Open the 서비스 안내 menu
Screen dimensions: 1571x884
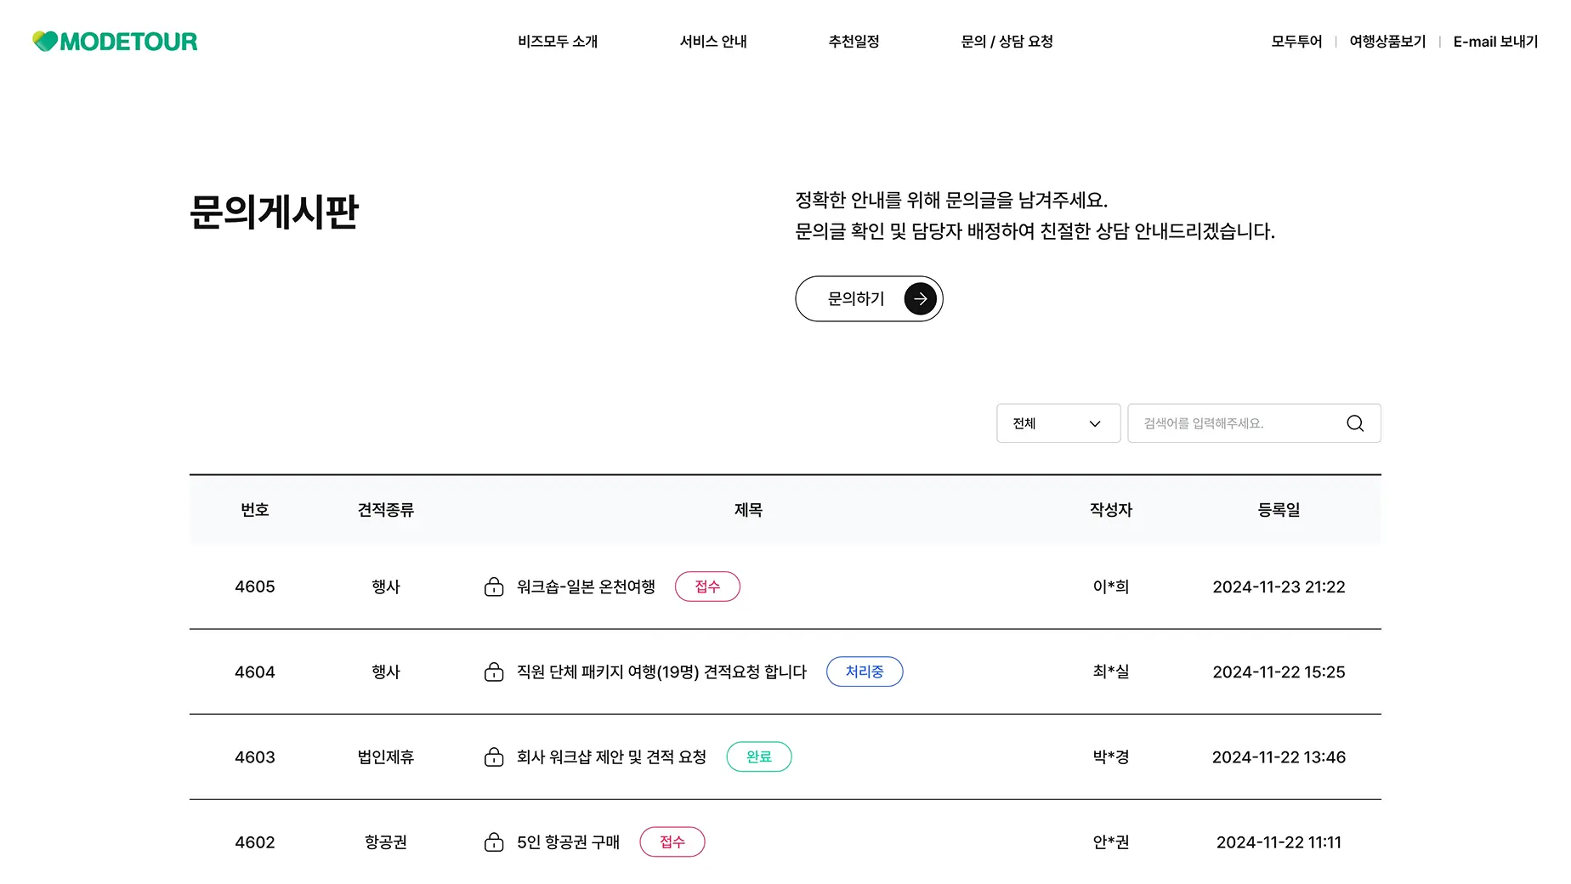[713, 42]
